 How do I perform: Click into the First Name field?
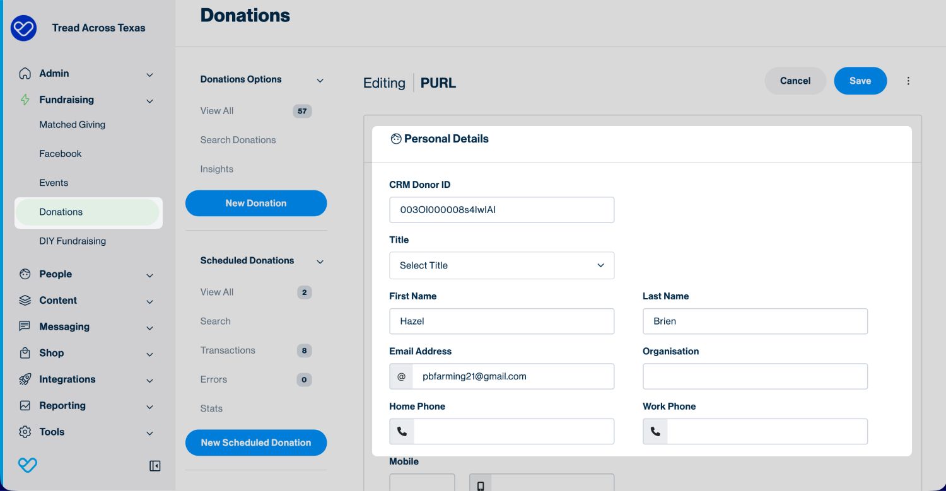tap(501, 321)
